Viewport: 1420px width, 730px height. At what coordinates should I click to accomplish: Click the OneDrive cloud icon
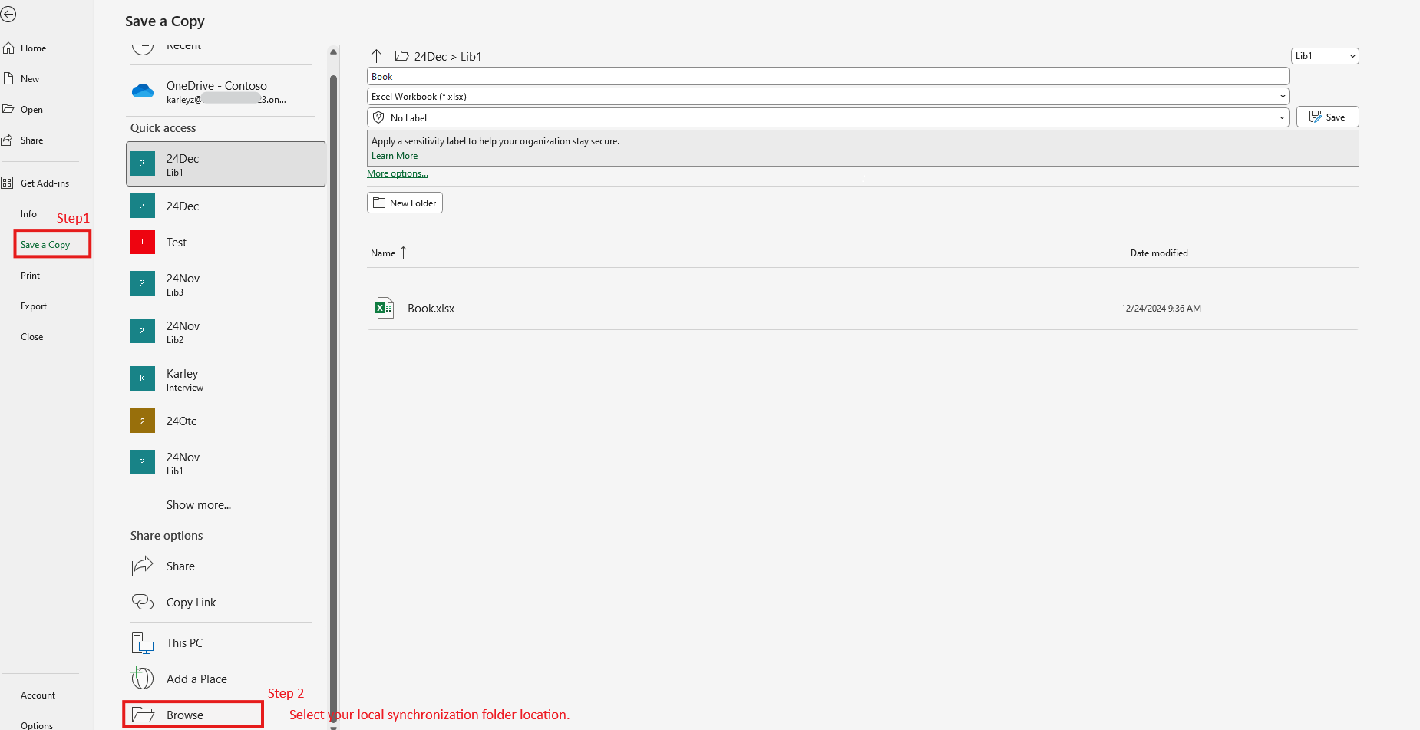[143, 91]
